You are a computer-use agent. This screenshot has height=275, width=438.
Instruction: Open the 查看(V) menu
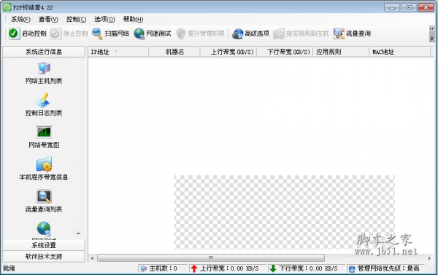tap(48, 19)
